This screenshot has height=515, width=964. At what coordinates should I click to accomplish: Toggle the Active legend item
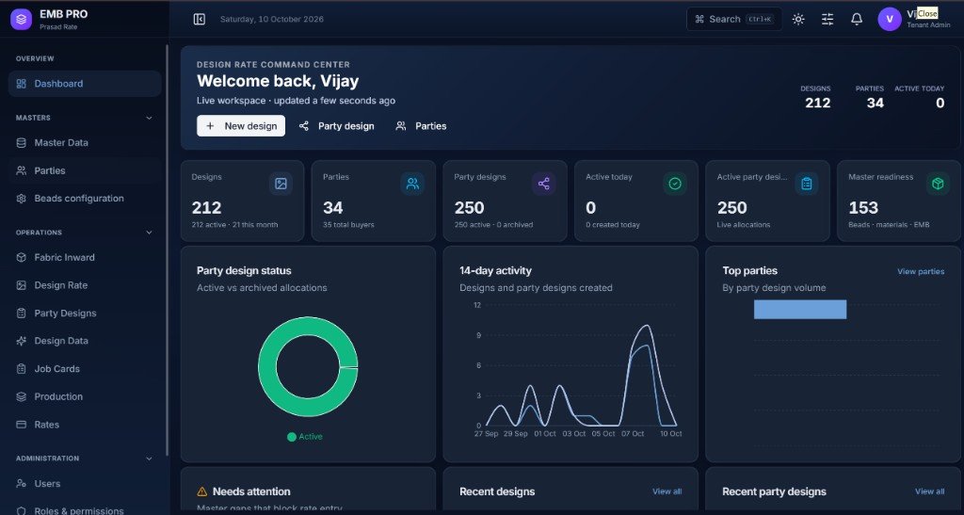(305, 437)
